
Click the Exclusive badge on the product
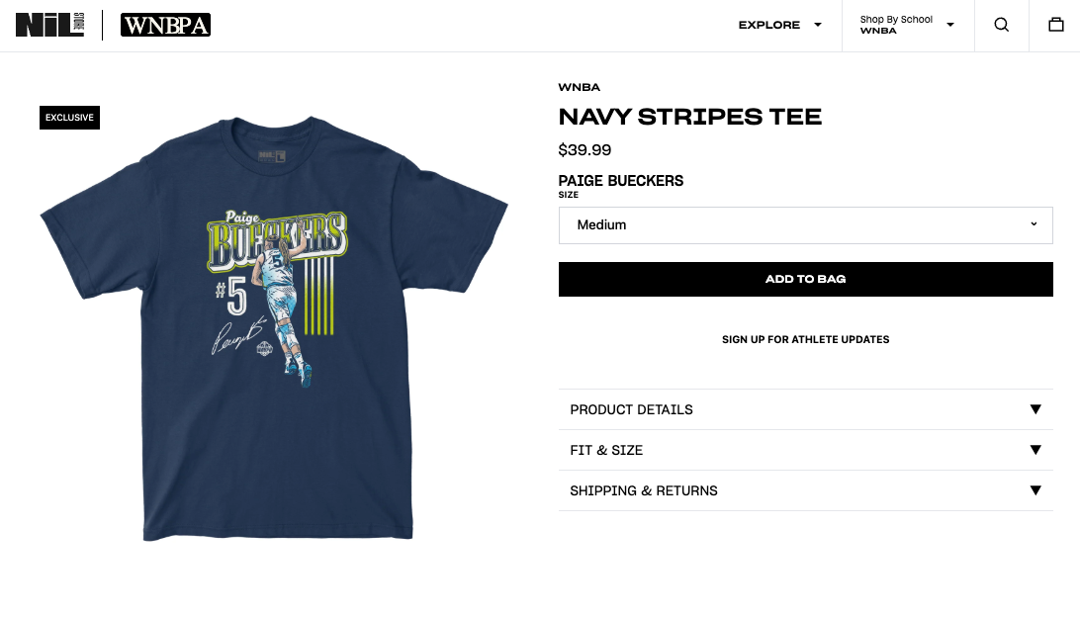pyautogui.click(x=69, y=117)
